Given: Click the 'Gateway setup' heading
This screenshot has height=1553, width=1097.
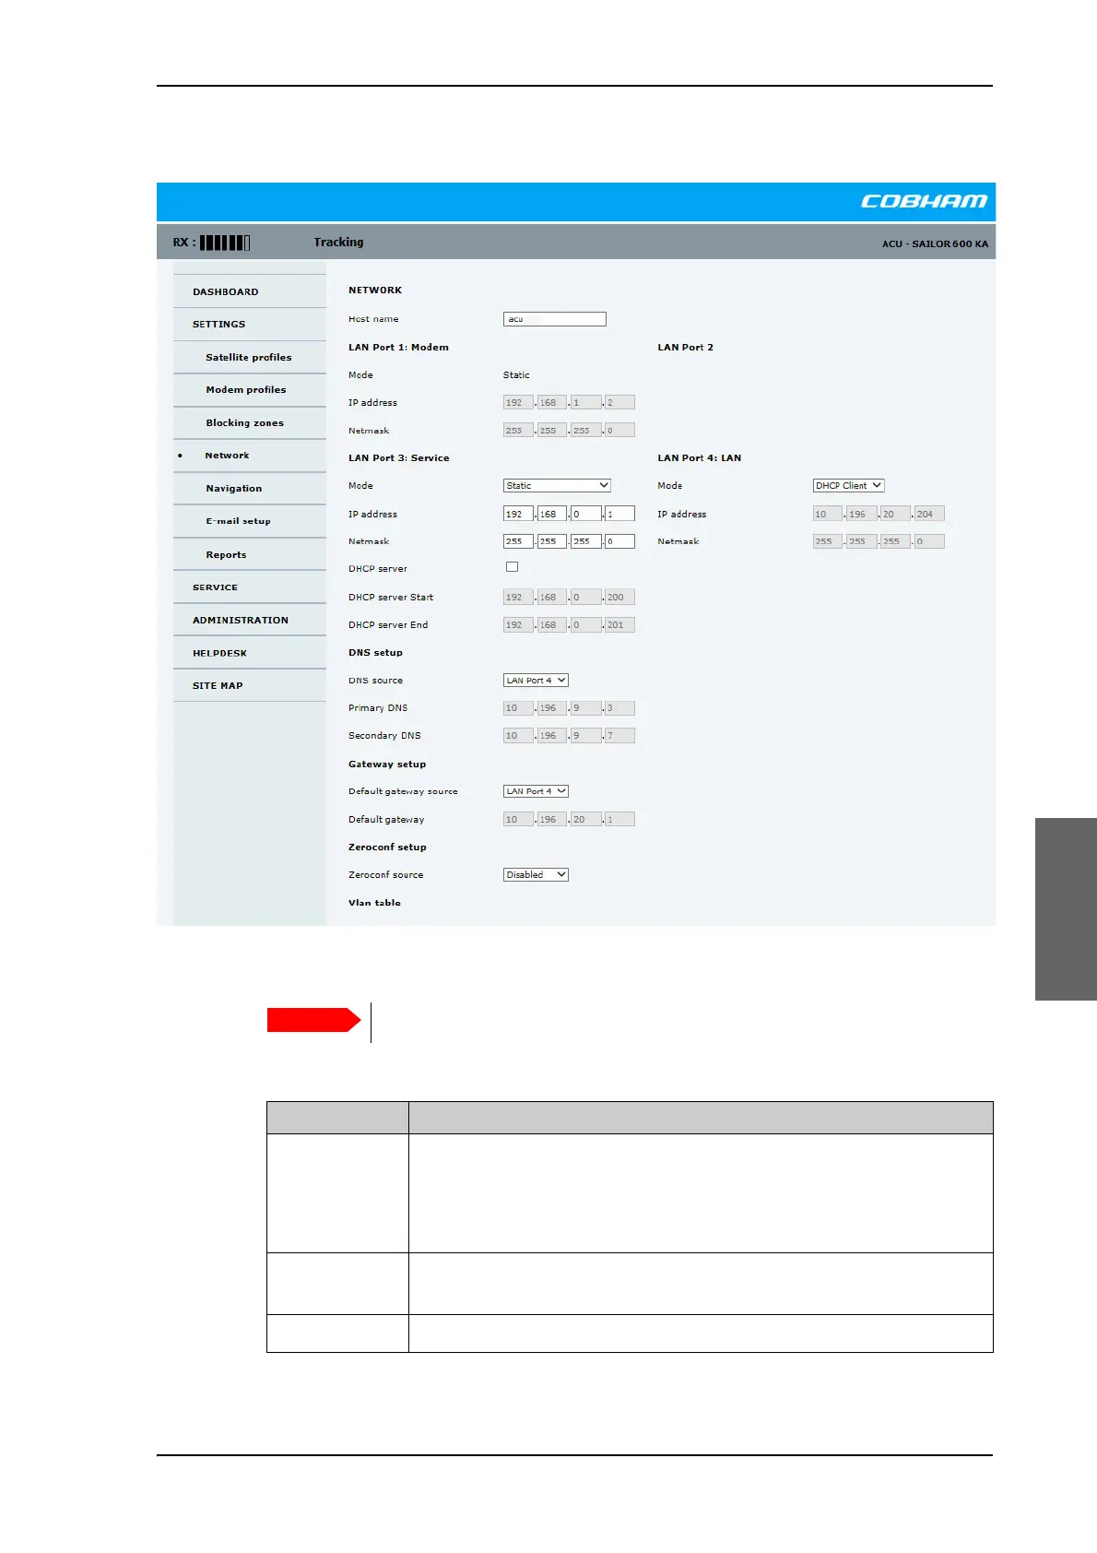Looking at the screenshot, I should 387,764.
